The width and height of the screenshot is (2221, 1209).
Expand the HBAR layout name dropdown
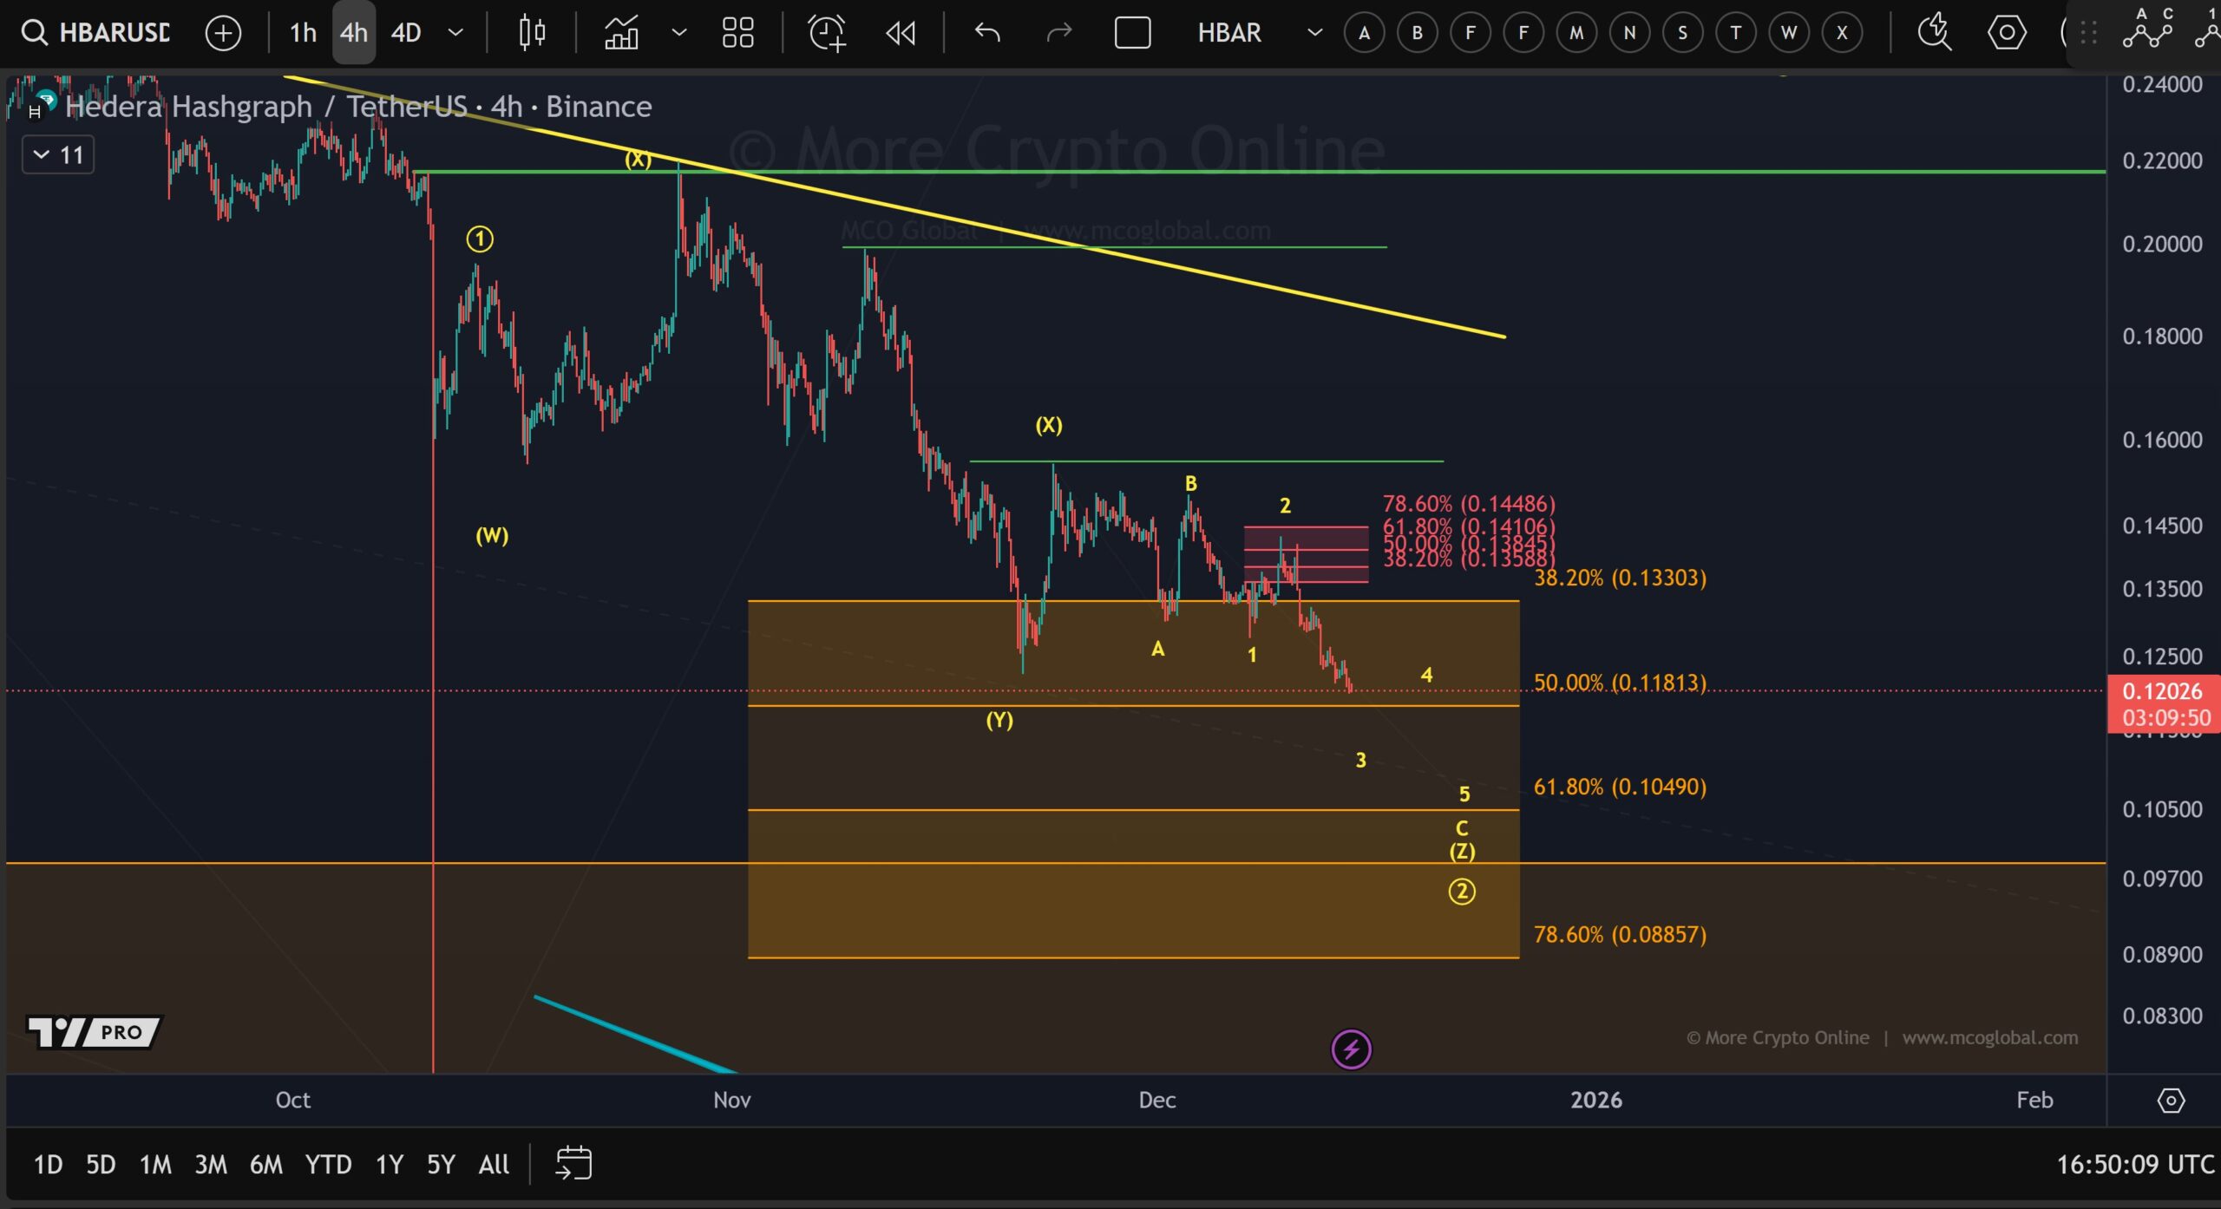click(x=1314, y=33)
